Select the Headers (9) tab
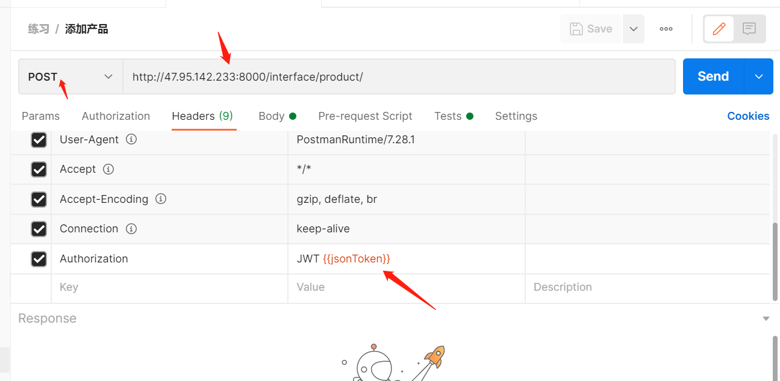 click(202, 116)
